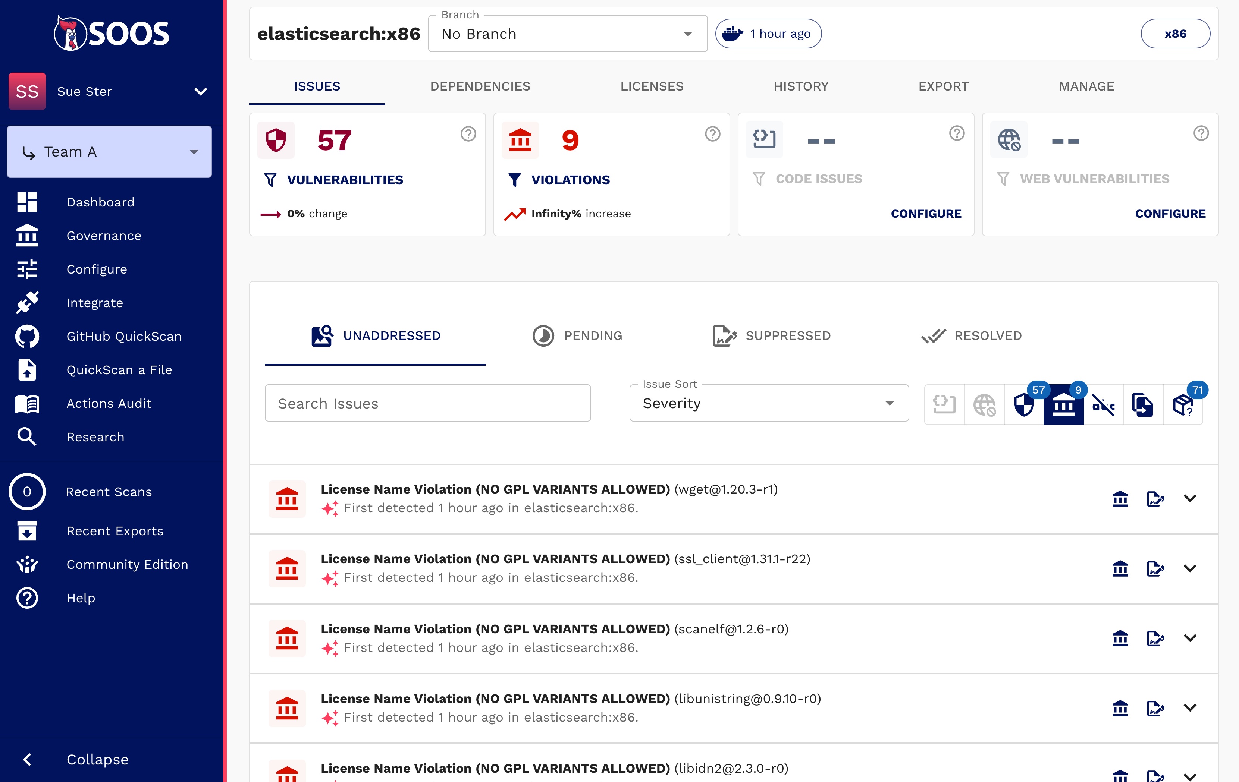
Task: Show Suppressed issues
Action: [x=772, y=336]
